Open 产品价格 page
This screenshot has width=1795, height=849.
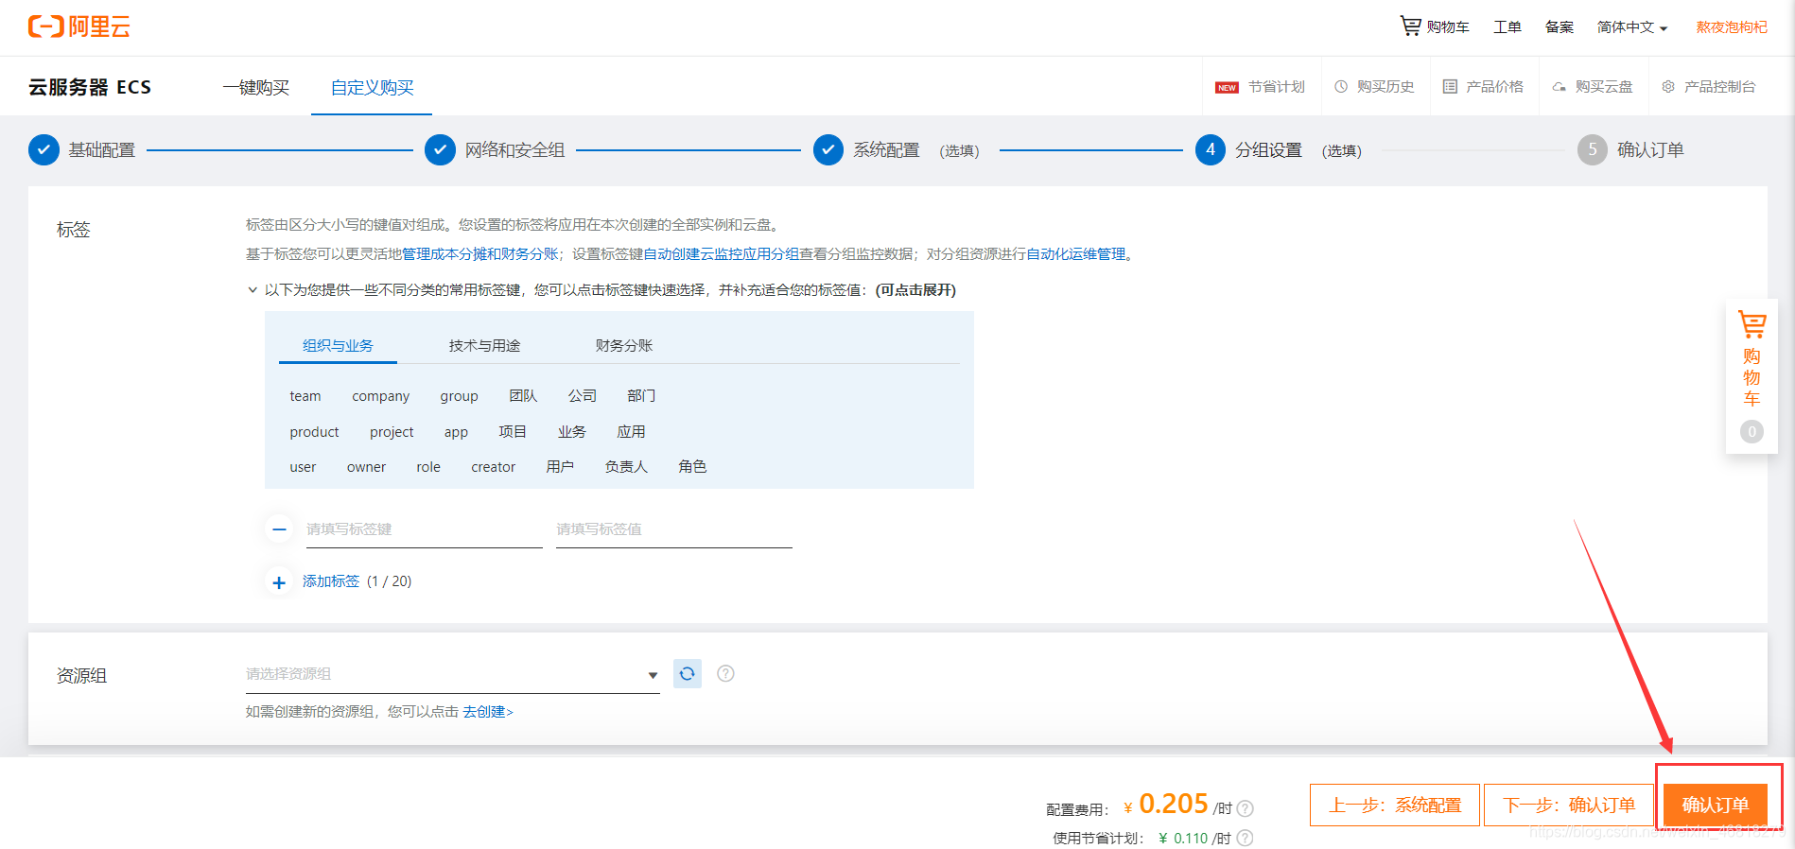pyautogui.click(x=1483, y=87)
